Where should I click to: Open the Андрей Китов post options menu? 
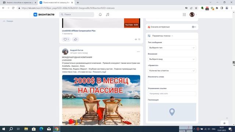pyautogui.click(x=138, y=52)
